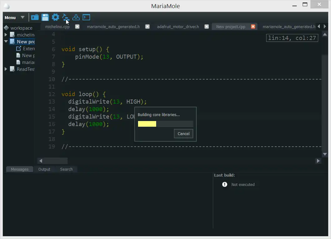Close the adafruit_motor_driver.h tab

[x=206, y=27]
